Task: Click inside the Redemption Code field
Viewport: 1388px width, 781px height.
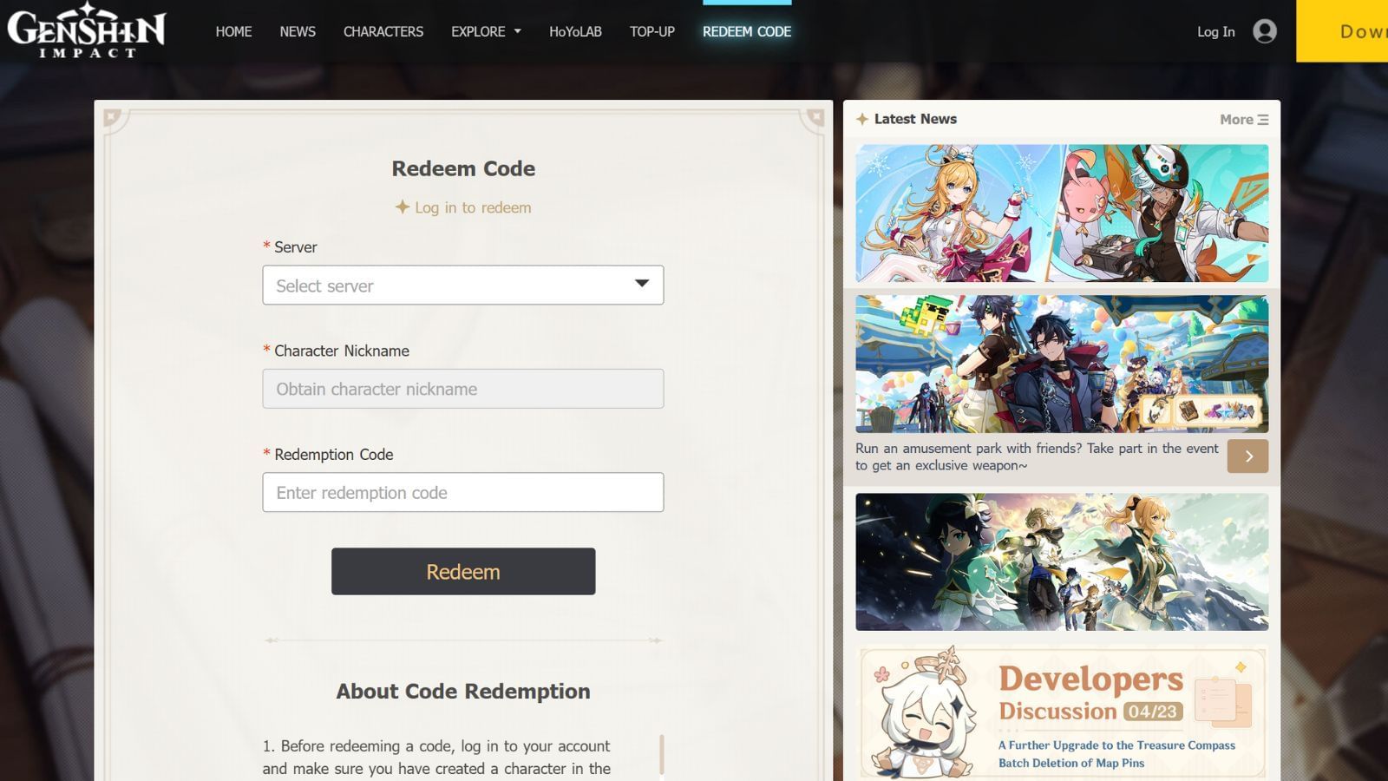Action: tap(462, 492)
